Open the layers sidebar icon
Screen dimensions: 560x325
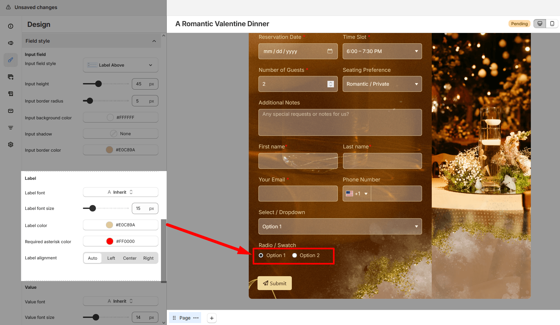pyautogui.click(x=11, y=77)
